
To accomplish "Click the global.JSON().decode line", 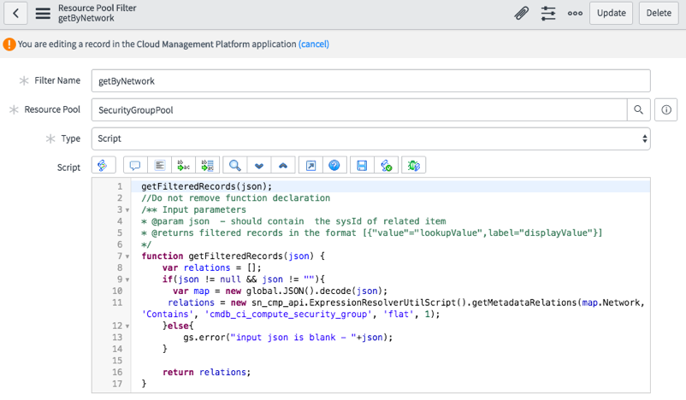I will pyautogui.click(x=280, y=291).
